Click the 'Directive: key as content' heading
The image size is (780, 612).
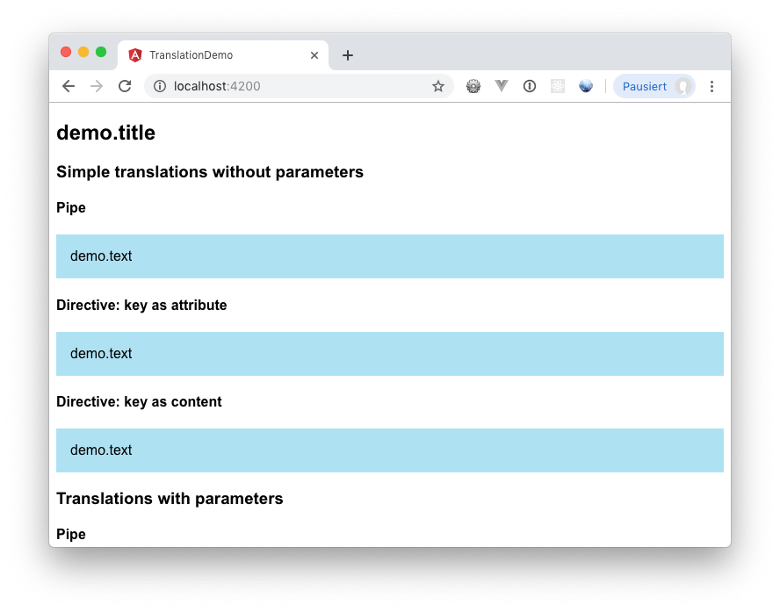pos(139,401)
